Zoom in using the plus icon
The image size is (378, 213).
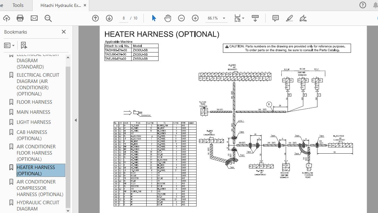195,18
